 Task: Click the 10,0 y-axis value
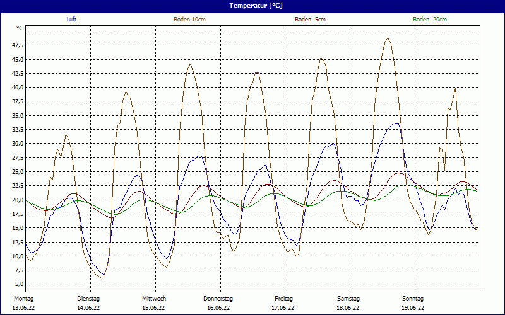point(18,256)
